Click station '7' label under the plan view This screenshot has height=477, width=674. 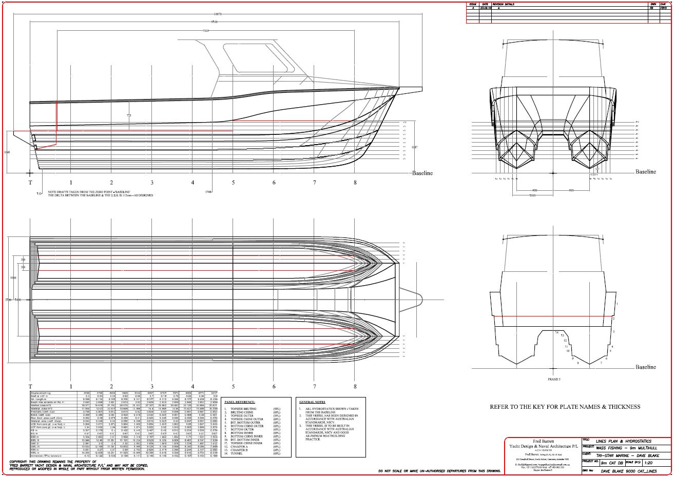click(x=314, y=386)
